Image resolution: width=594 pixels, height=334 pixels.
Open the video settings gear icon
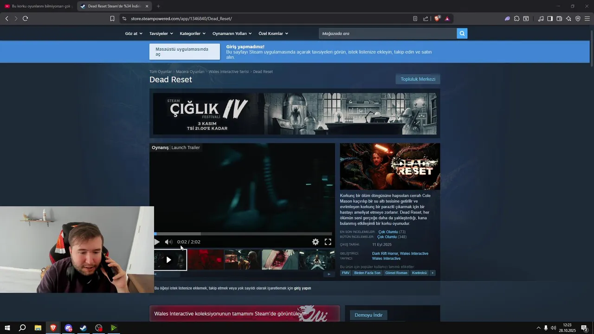316,242
